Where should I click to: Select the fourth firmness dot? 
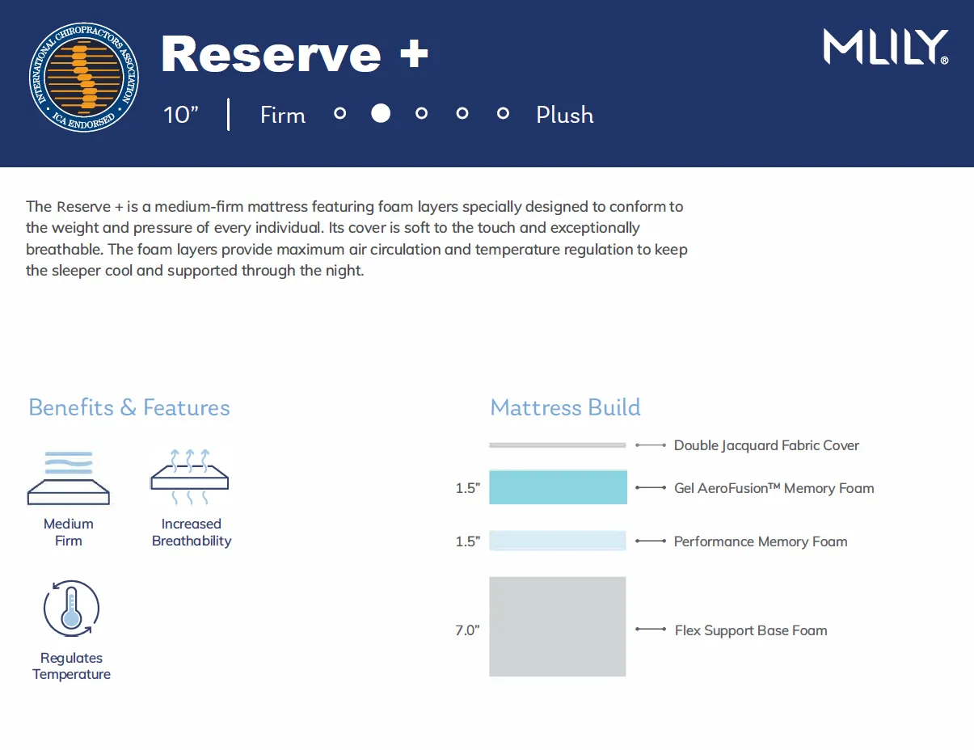pos(462,113)
